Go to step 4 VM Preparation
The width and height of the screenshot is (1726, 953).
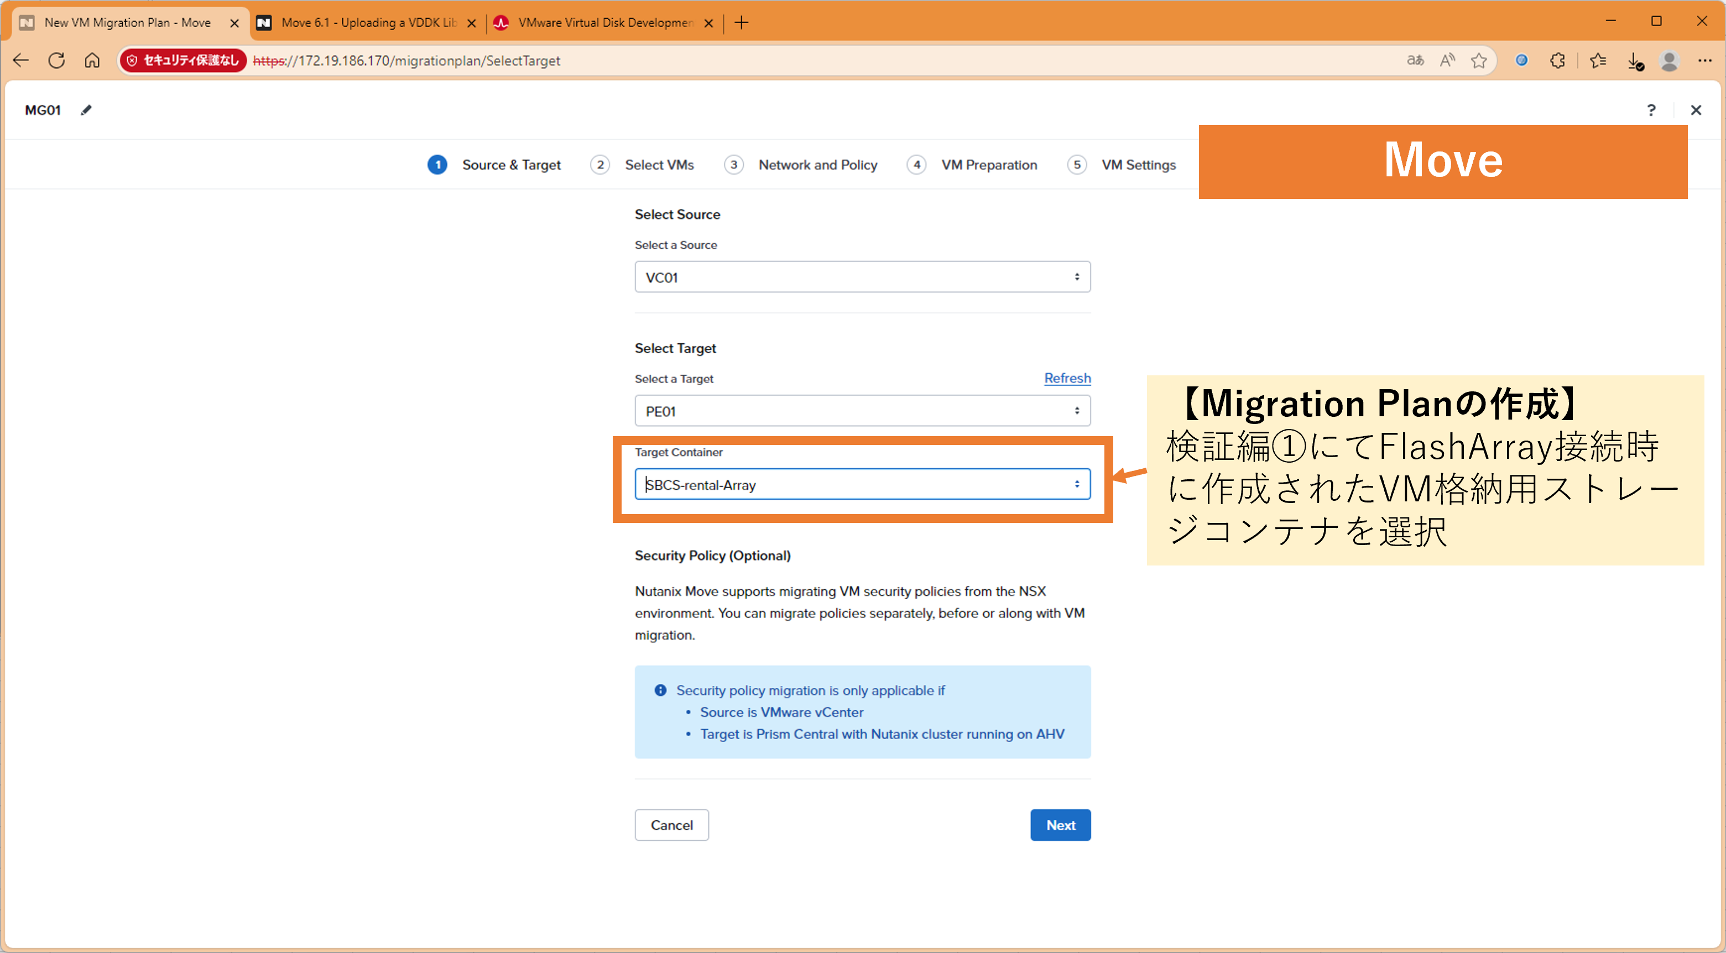tap(972, 165)
